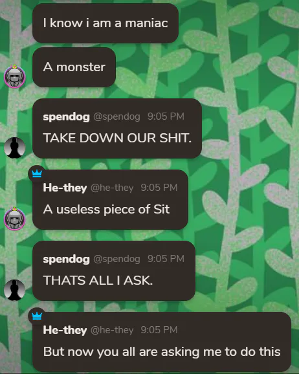This screenshot has width=299, height=374.
Task: Click the @he-they handle above 'A useless piece of Sit'
Action: 112,188
